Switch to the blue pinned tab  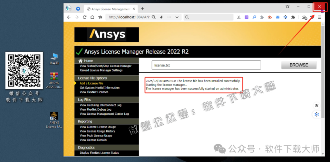[78, 9]
